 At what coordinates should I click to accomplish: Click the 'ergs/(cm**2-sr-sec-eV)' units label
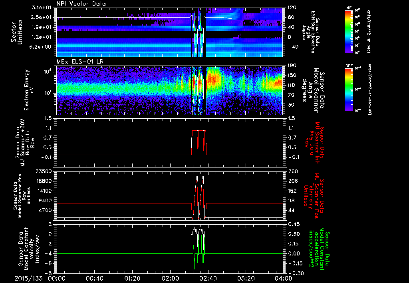click(370, 89)
